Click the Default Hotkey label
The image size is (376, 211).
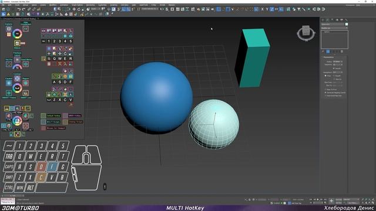click(x=53, y=116)
